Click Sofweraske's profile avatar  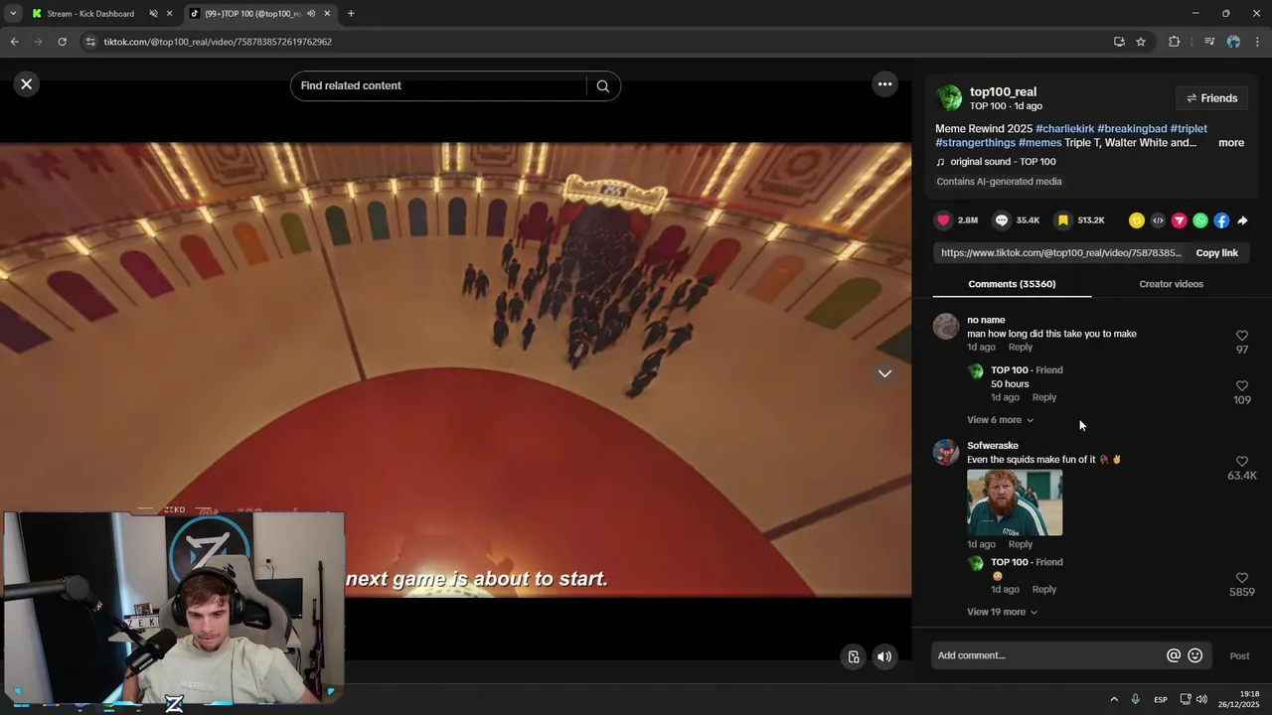point(946,452)
